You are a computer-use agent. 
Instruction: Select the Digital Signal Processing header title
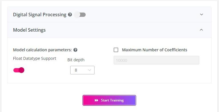[x=40, y=15]
